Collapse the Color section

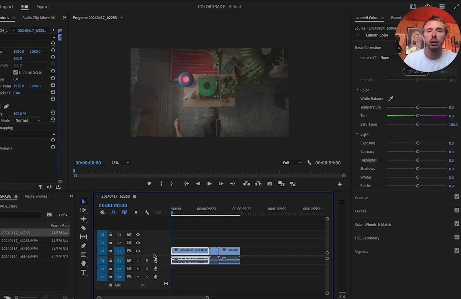357,90
